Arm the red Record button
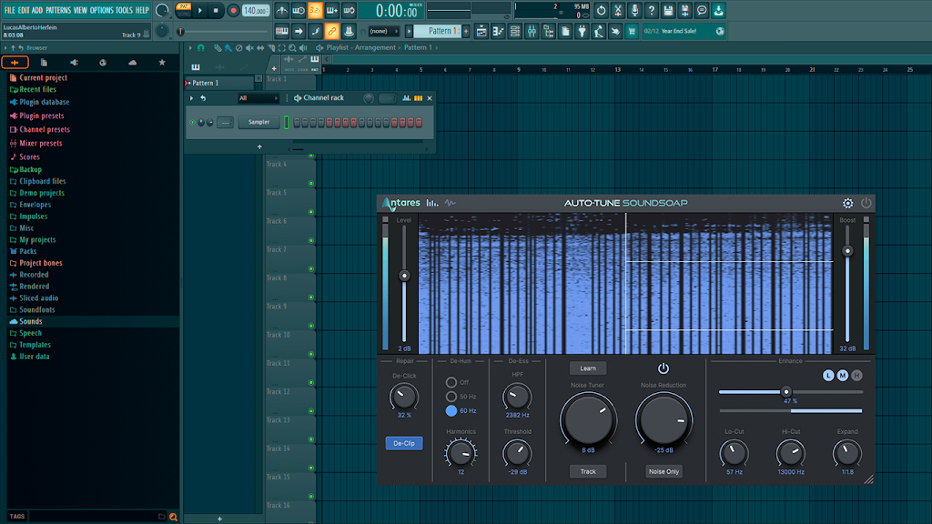Screen dimensions: 932x524 click(x=233, y=10)
